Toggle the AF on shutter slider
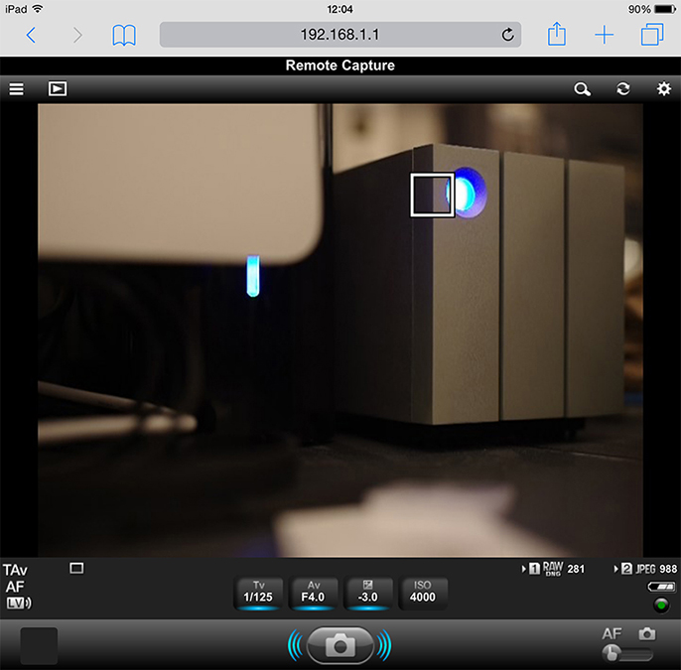 (x=627, y=654)
